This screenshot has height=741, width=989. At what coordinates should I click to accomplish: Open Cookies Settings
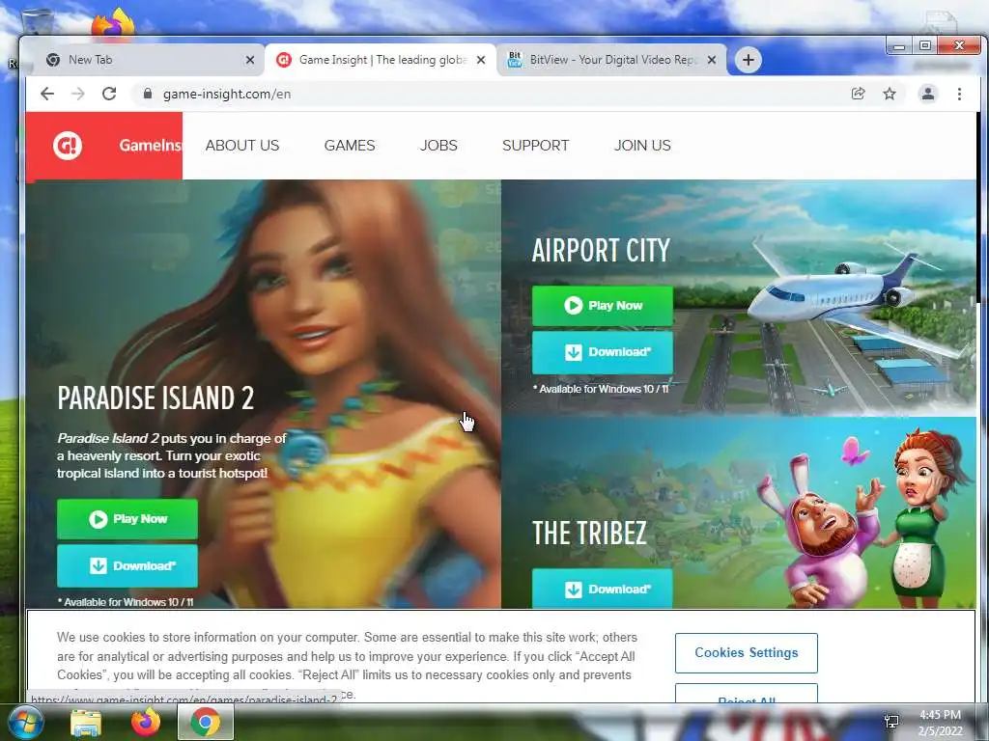tap(747, 653)
